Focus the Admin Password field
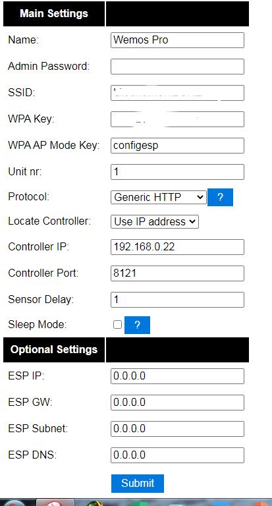 (x=177, y=67)
